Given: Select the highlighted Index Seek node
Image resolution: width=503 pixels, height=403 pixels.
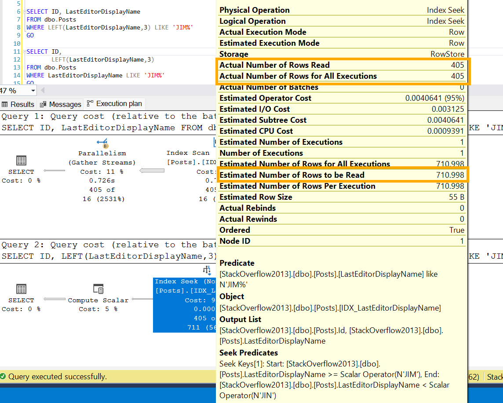Looking at the screenshot, I should (185, 304).
